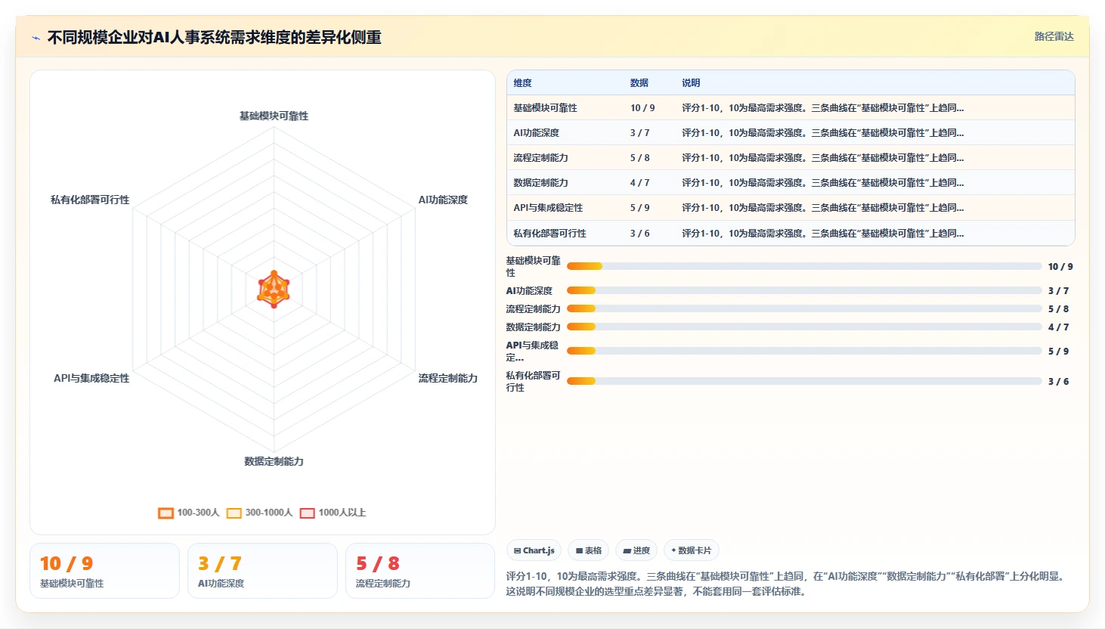The image size is (1105, 629).
Task: Click the description cell in the 数据定制能力 table row
Action: point(822,183)
